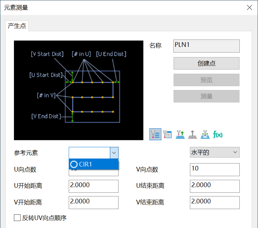Choose CIR1 from the dropdown list
This screenshot has width=258, height=228.
(x=86, y=164)
